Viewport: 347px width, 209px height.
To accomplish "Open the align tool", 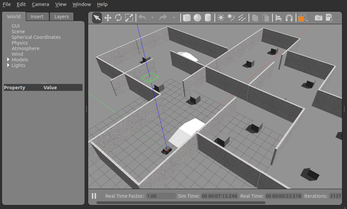I will point(278,18).
